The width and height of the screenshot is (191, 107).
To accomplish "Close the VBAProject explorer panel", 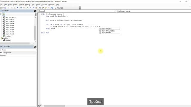I will pyautogui.click(x=35, y=11).
